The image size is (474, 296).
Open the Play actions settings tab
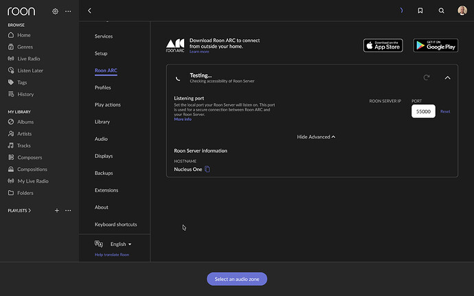(x=108, y=104)
